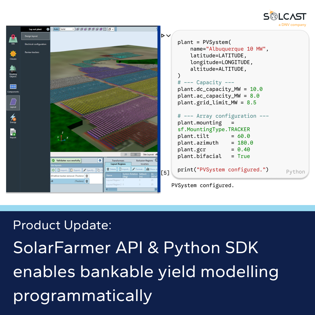Click Import button under Site layouts

pos(62,170)
